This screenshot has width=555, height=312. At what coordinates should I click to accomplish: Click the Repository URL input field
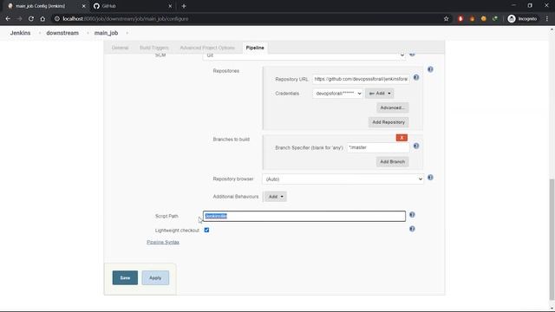coord(361,79)
